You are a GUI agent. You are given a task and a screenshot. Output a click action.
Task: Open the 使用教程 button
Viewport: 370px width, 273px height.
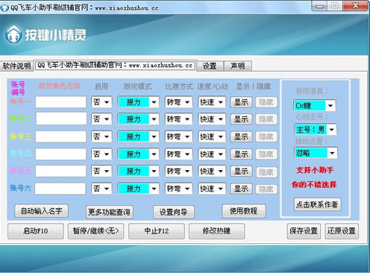click(244, 211)
